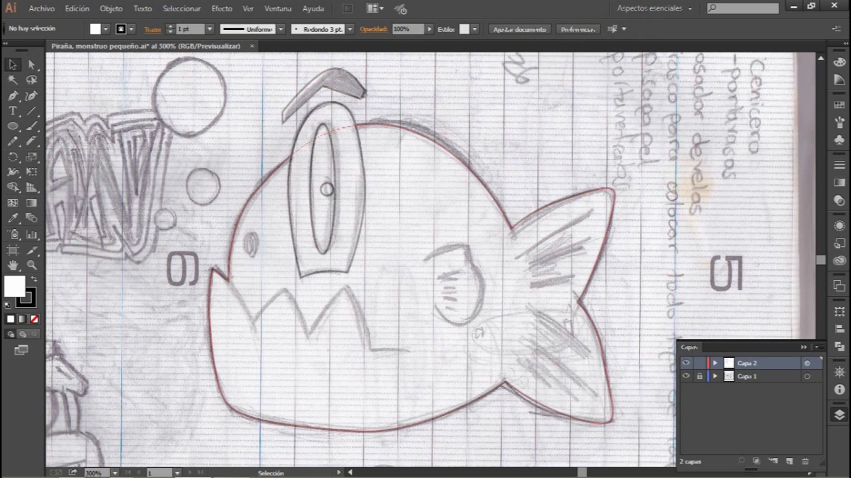Image resolution: width=851 pixels, height=478 pixels.
Task: Hide the Capa 1 layer
Action: (x=686, y=376)
